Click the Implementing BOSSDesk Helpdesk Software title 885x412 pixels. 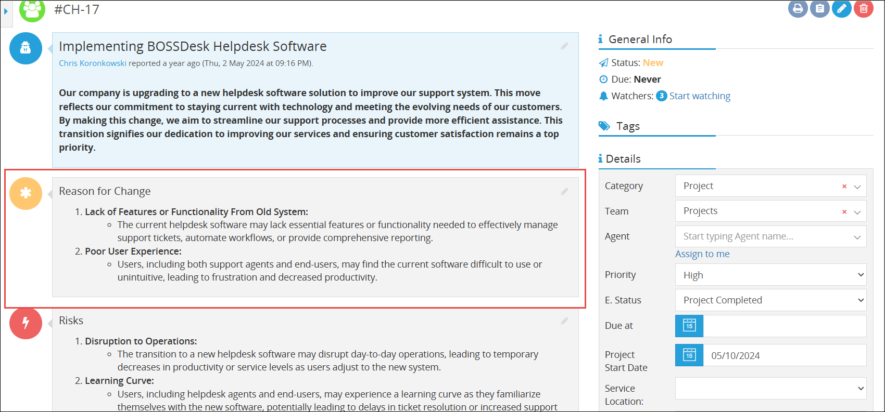pos(193,46)
